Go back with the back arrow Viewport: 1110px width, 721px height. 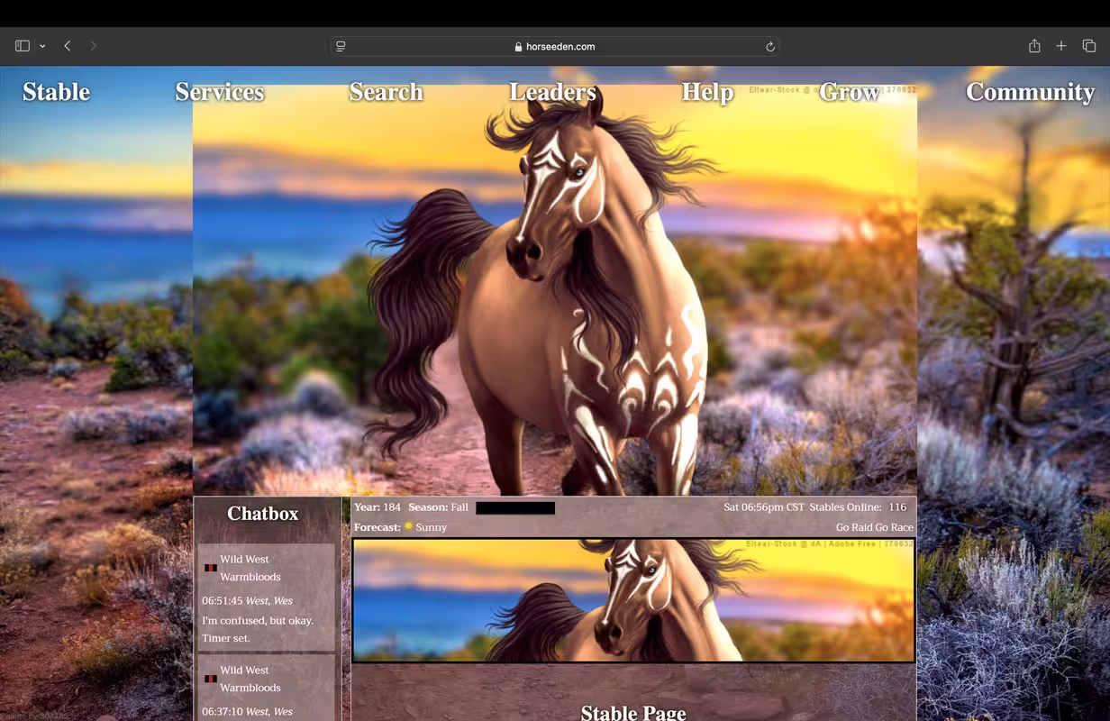[68, 46]
